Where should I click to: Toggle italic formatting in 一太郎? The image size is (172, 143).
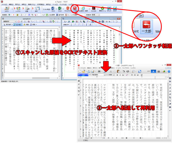tap(120, 75)
